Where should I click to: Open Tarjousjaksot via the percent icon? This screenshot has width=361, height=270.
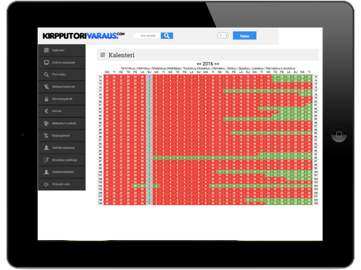pyautogui.click(x=46, y=135)
